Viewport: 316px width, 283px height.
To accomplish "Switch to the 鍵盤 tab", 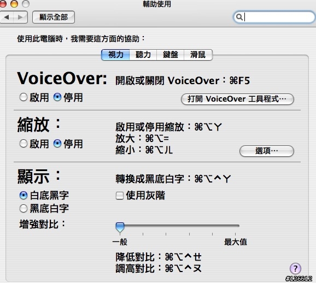I will (x=170, y=55).
